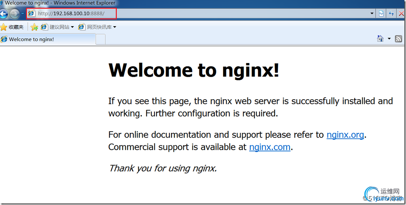Stop loading with the red X icon
The image size is (406, 205).
[401, 13]
